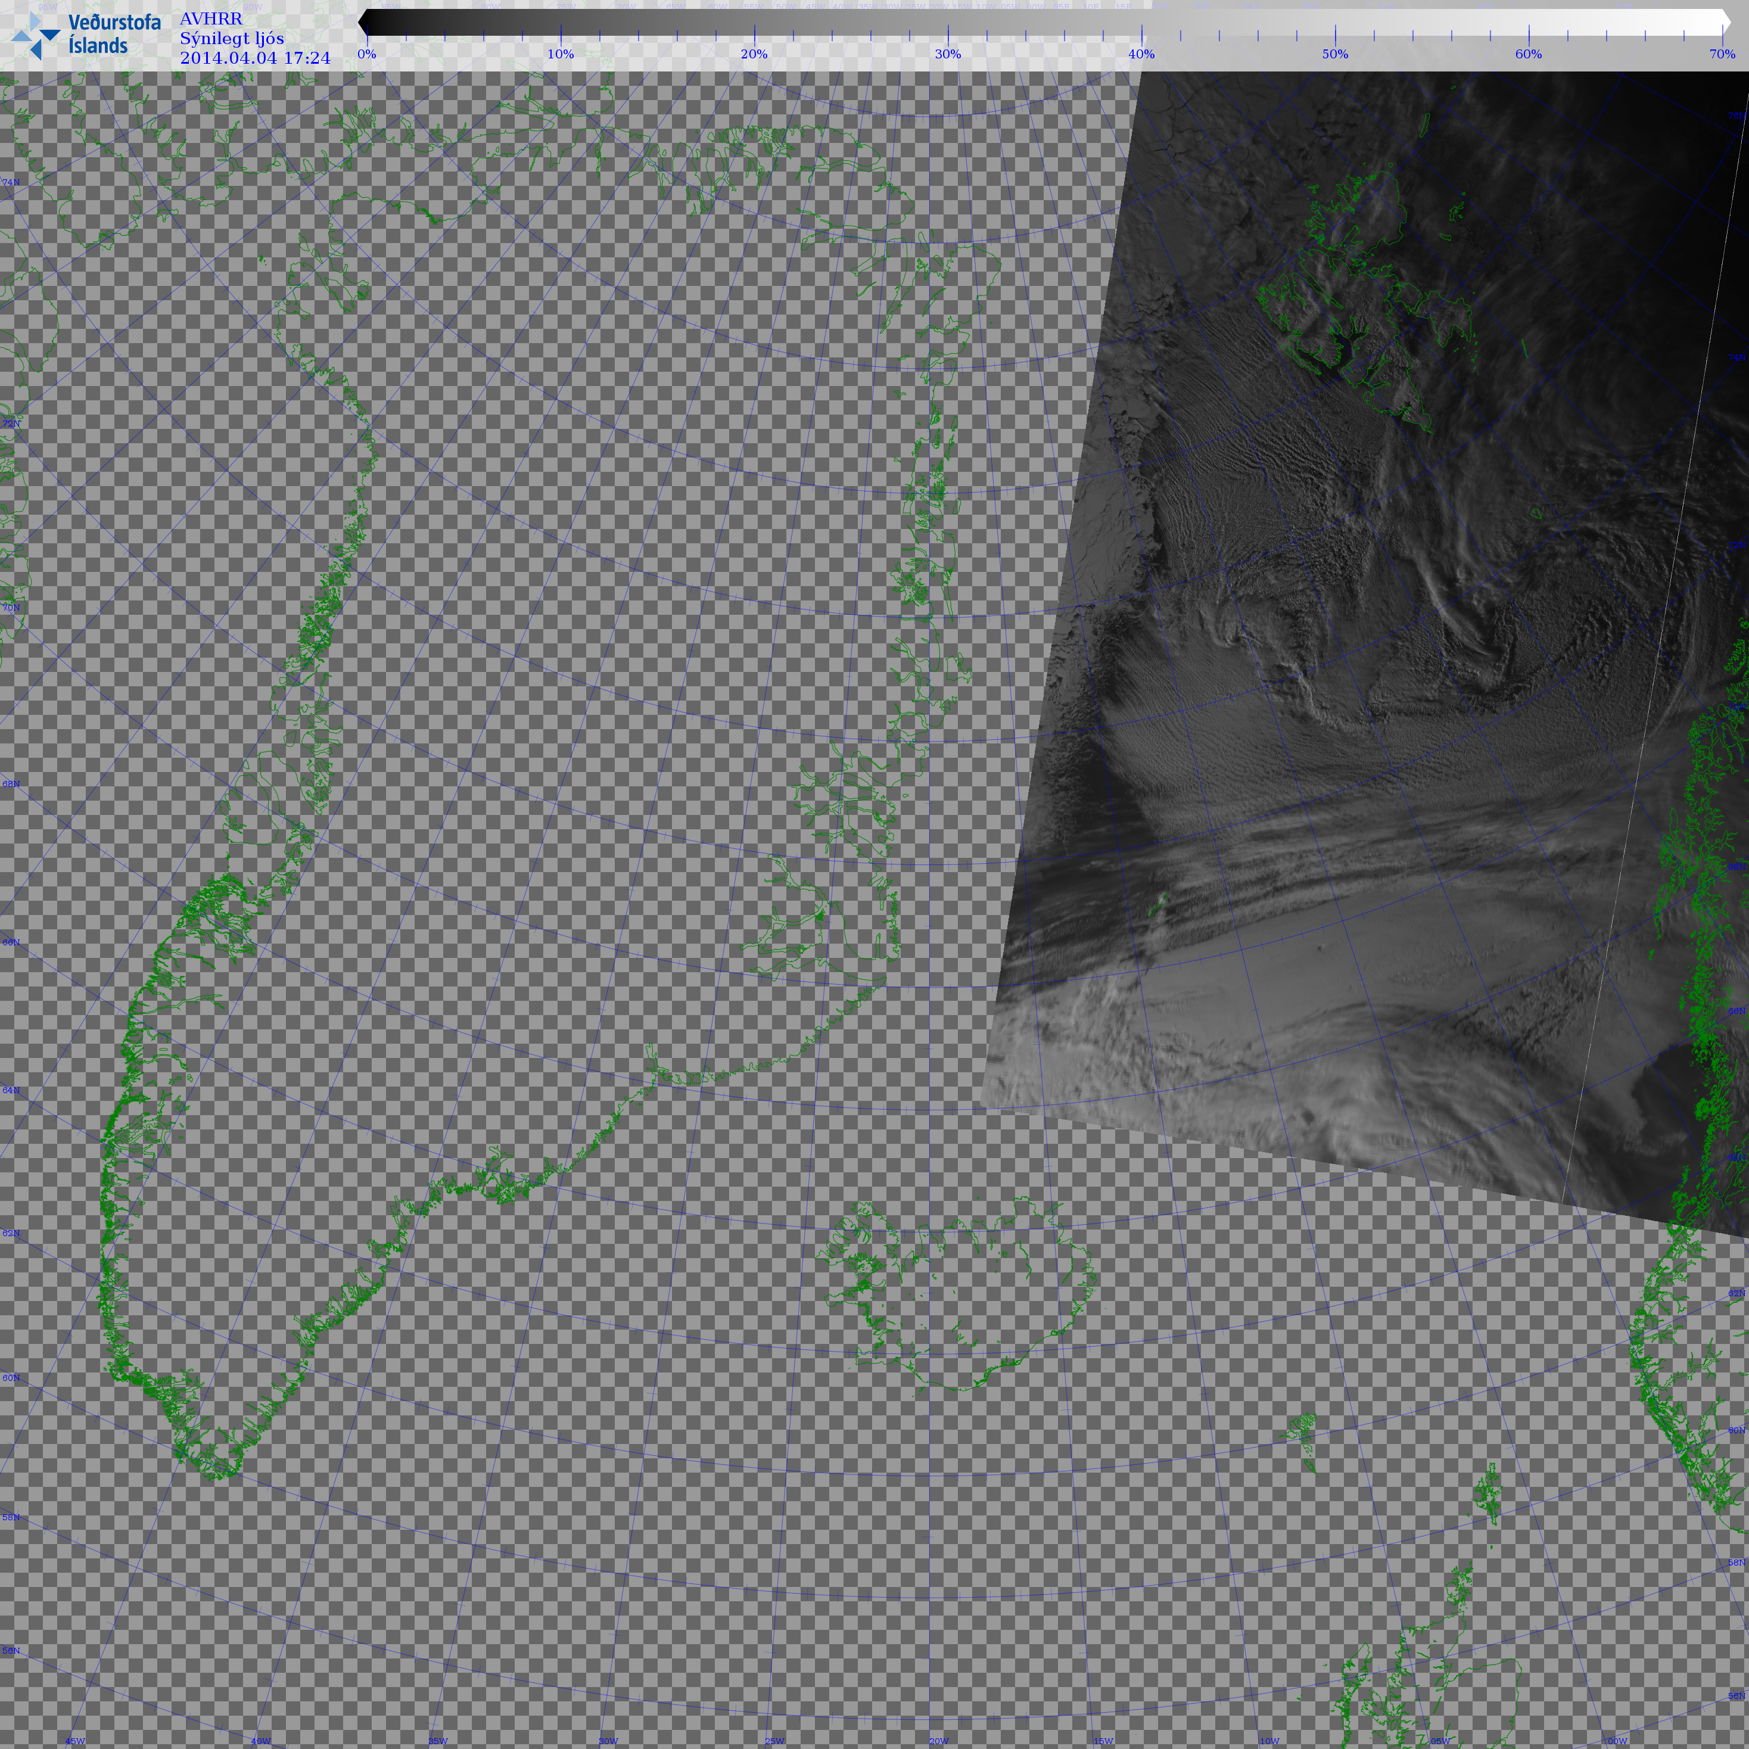Screen dimensions: 1749x1749
Task: Click the Veðurstofa Íslands star logo icon
Action: click(x=36, y=36)
